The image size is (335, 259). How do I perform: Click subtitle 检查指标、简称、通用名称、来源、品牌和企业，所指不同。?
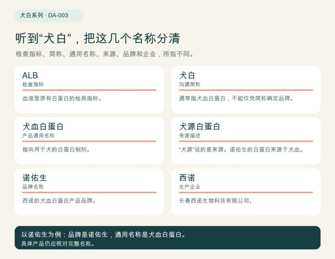click(x=105, y=54)
